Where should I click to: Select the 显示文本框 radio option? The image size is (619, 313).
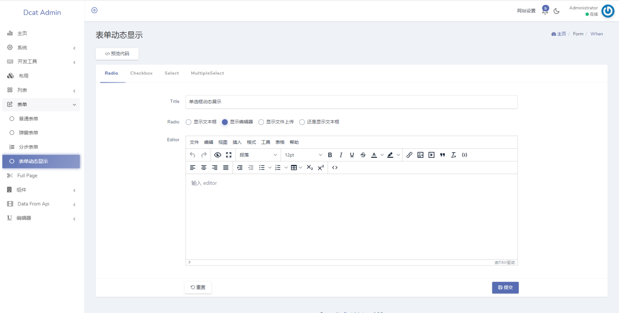[189, 122]
